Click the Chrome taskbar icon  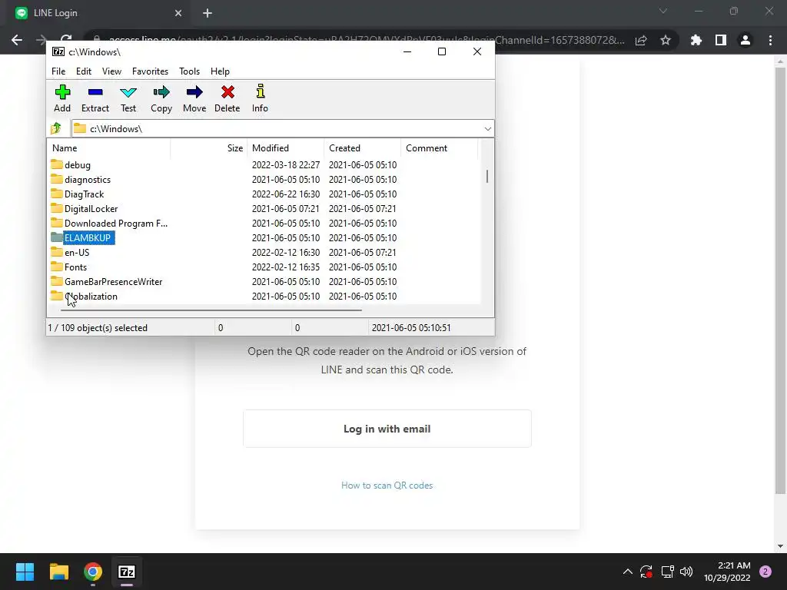point(93,572)
